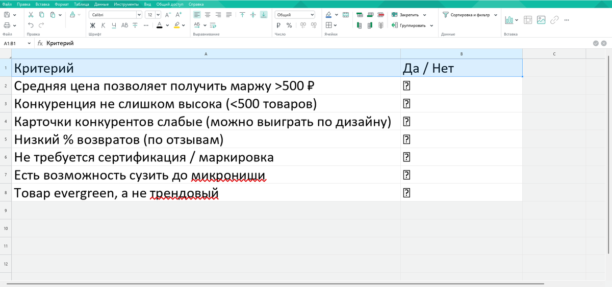This screenshot has width=612, height=287.
Task: Open the Данные menu
Action: click(101, 4)
